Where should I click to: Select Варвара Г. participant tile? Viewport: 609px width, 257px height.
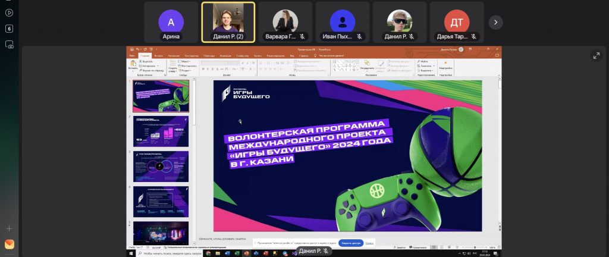tap(285, 22)
